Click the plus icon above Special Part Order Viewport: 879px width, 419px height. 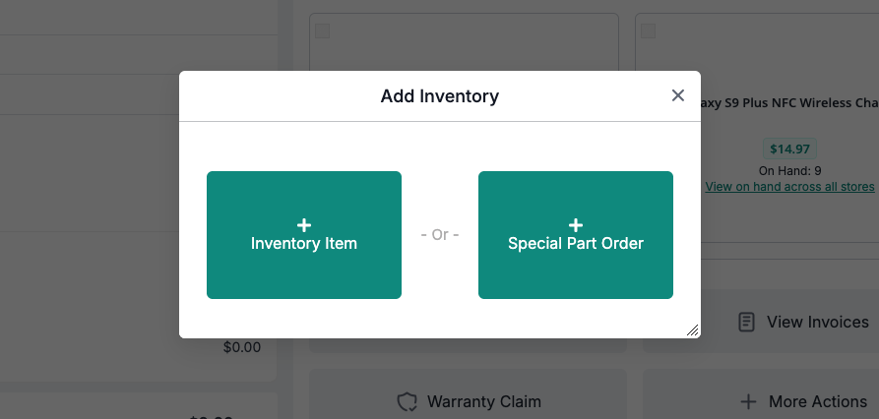pos(576,225)
